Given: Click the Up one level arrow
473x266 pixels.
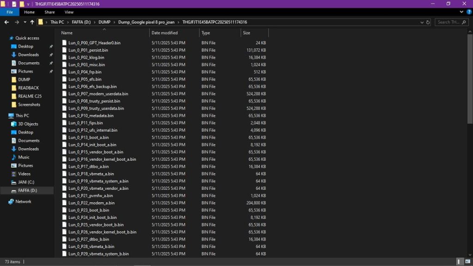Looking at the screenshot, I should [x=32, y=22].
